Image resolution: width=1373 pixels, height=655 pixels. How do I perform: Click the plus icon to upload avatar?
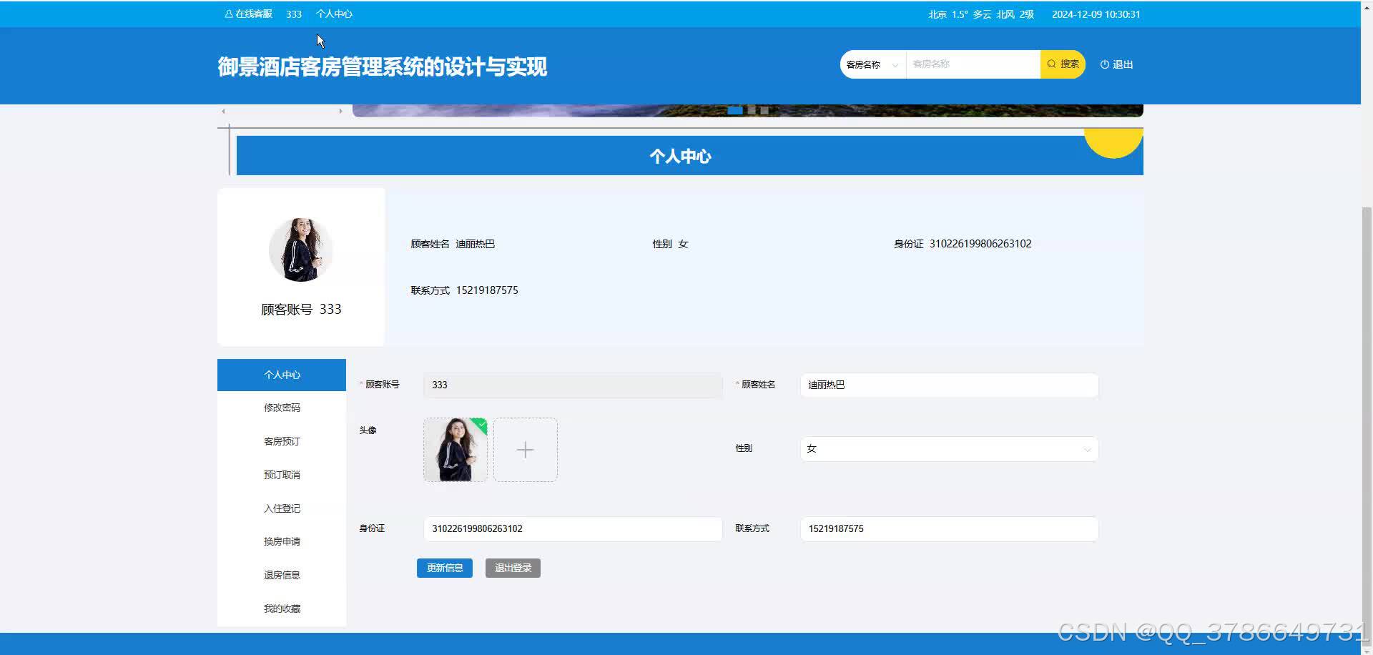click(x=525, y=450)
